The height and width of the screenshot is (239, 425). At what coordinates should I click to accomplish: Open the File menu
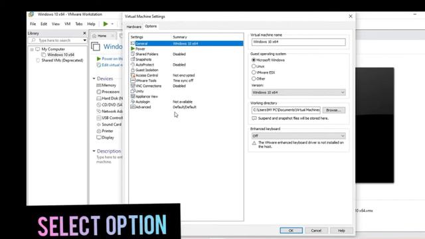tap(33, 24)
